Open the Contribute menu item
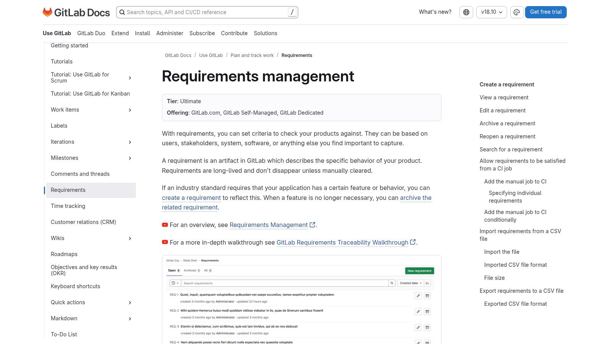This screenshot has height=344, width=611. coord(234,33)
